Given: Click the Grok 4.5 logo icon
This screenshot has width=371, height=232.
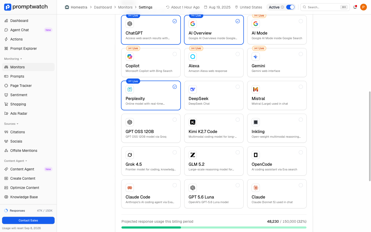Looking at the screenshot, I should (130, 155).
